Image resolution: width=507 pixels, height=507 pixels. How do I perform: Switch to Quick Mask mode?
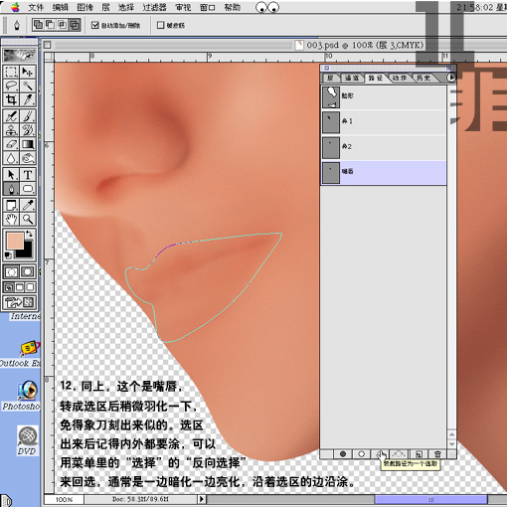[x=28, y=272]
